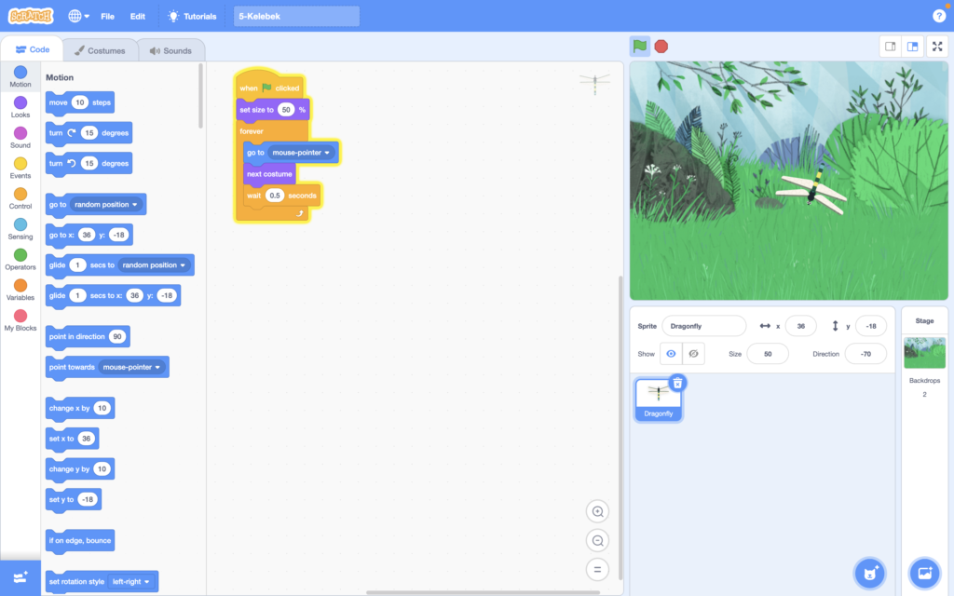Open the add extension button
Image resolution: width=954 pixels, height=596 pixels.
pos(20,576)
